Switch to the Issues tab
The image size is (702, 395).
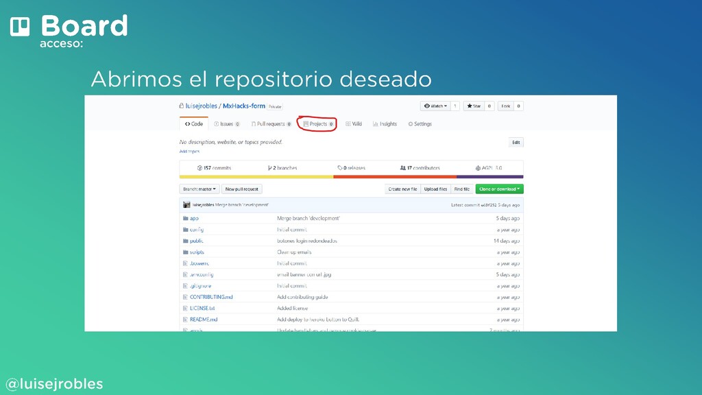click(226, 124)
